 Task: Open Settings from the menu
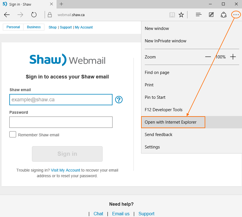(191, 147)
